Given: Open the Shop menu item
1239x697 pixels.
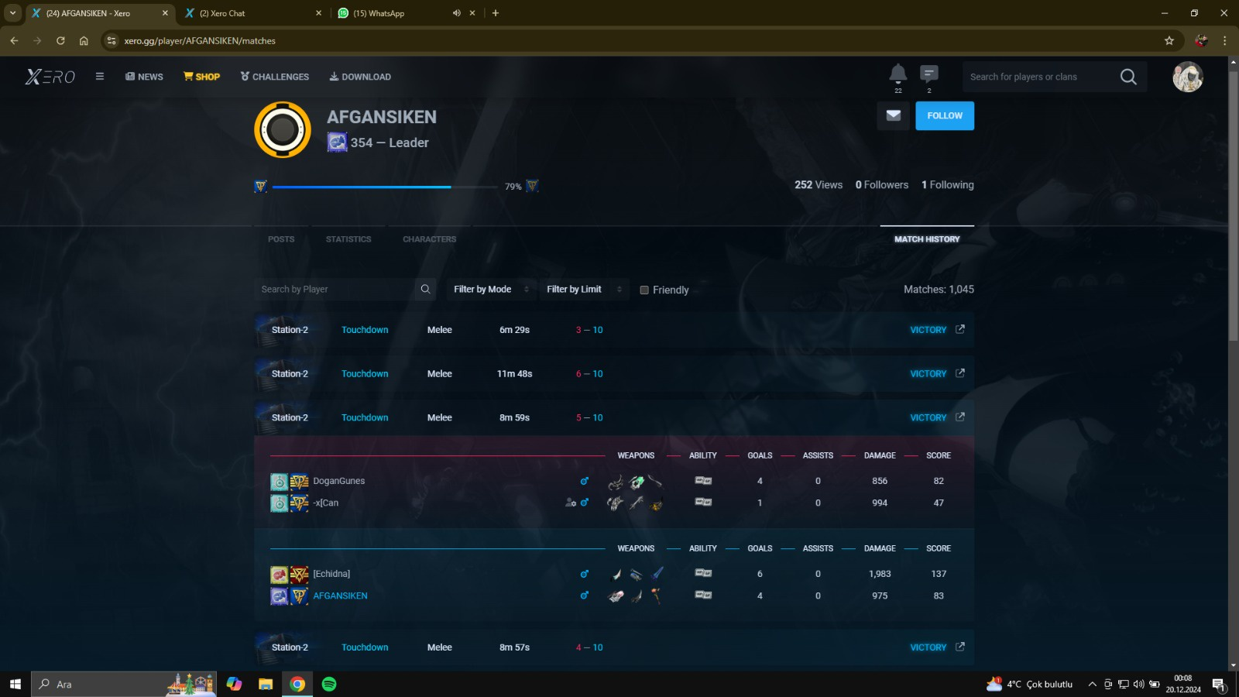Looking at the screenshot, I should (202, 77).
